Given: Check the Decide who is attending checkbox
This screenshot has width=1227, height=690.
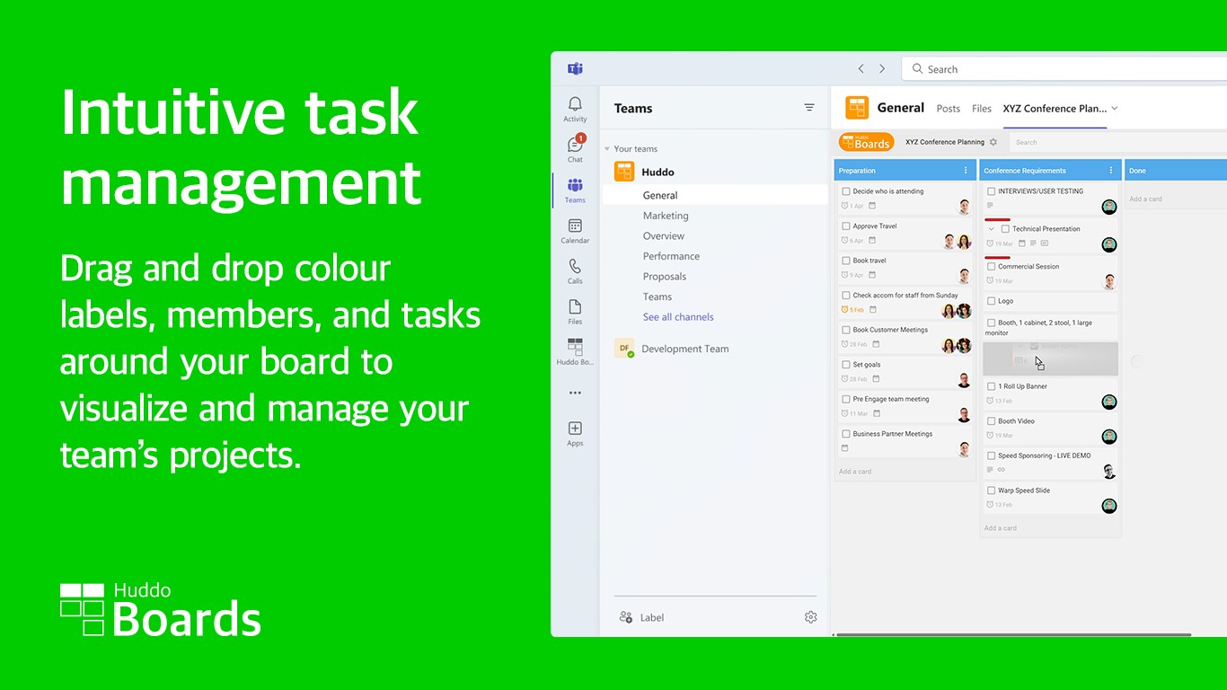Looking at the screenshot, I should pyautogui.click(x=845, y=191).
